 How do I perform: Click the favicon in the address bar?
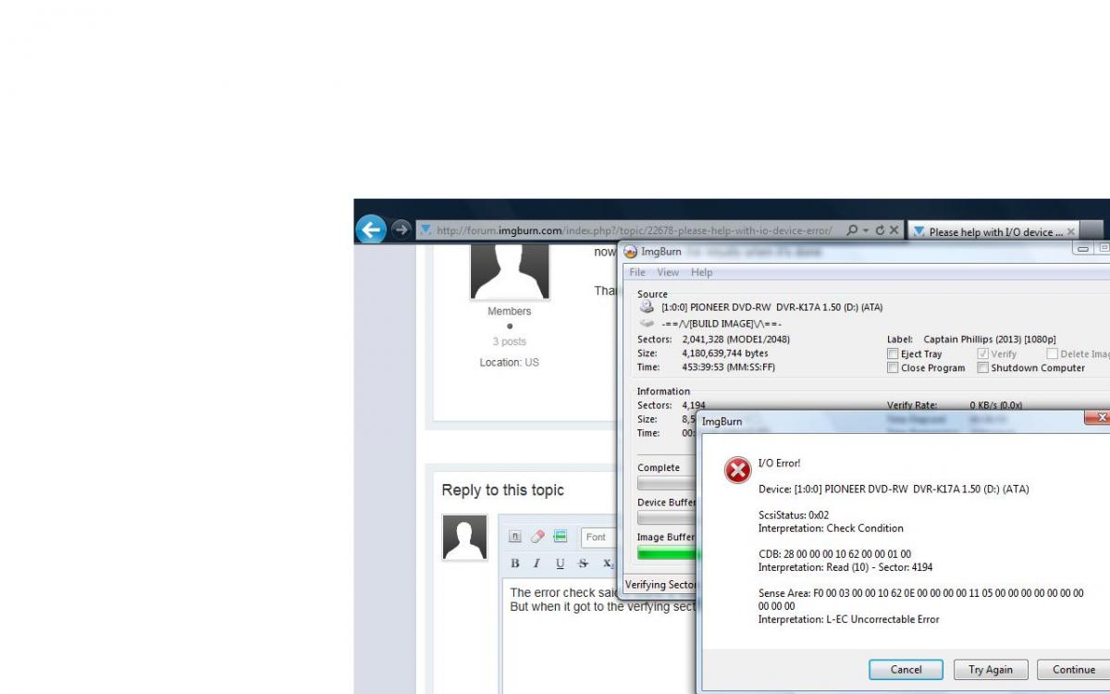coord(425,230)
